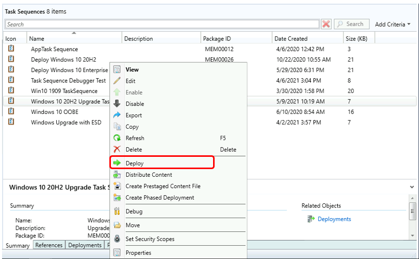The width and height of the screenshot is (419, 259).
Task: Sort by the Date Created column header
Action: pyautogui.click(x=308, y=38)
